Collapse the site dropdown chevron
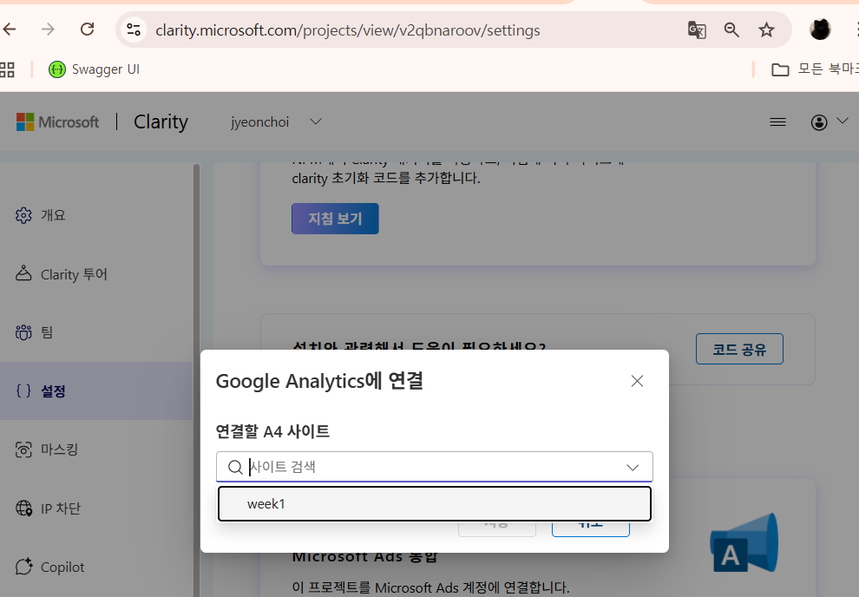 [x=633, y=467]
